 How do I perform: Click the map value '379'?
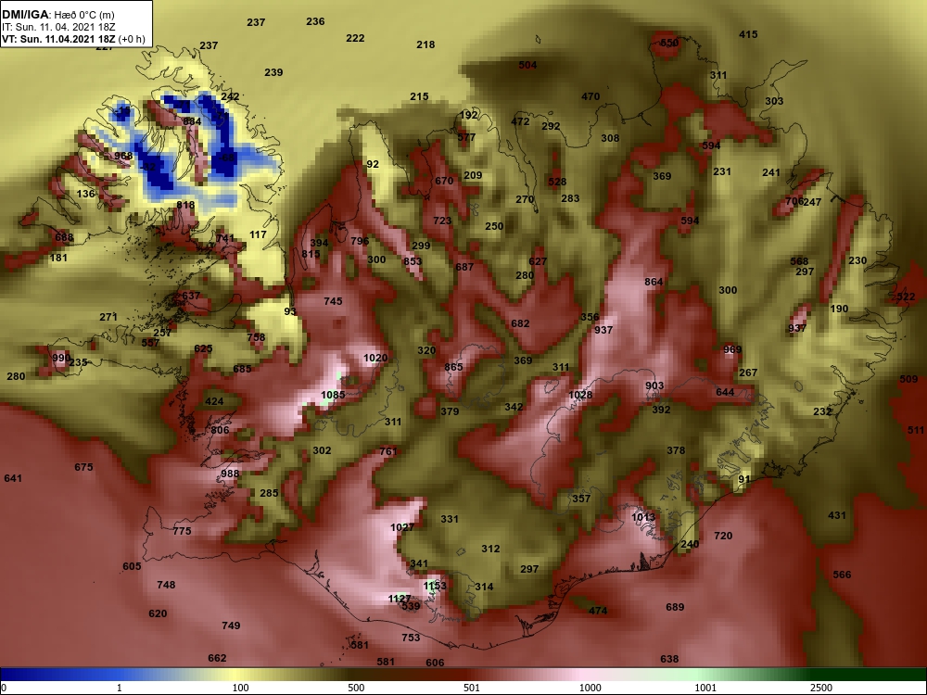click(x=450, y=411)
